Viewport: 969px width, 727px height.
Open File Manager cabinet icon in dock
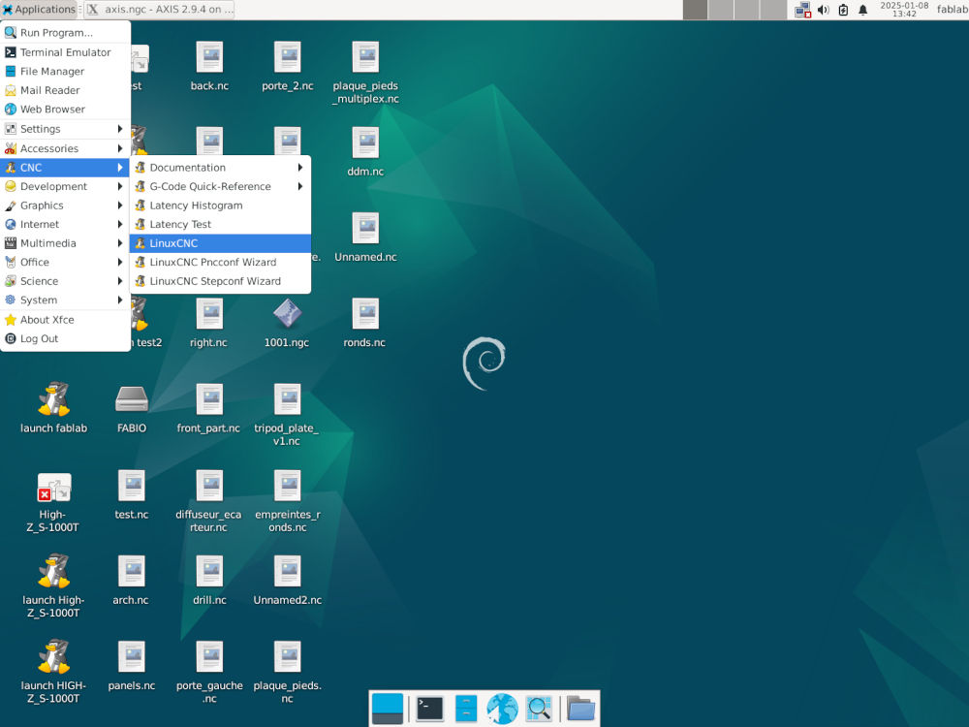tap(466, 709)
